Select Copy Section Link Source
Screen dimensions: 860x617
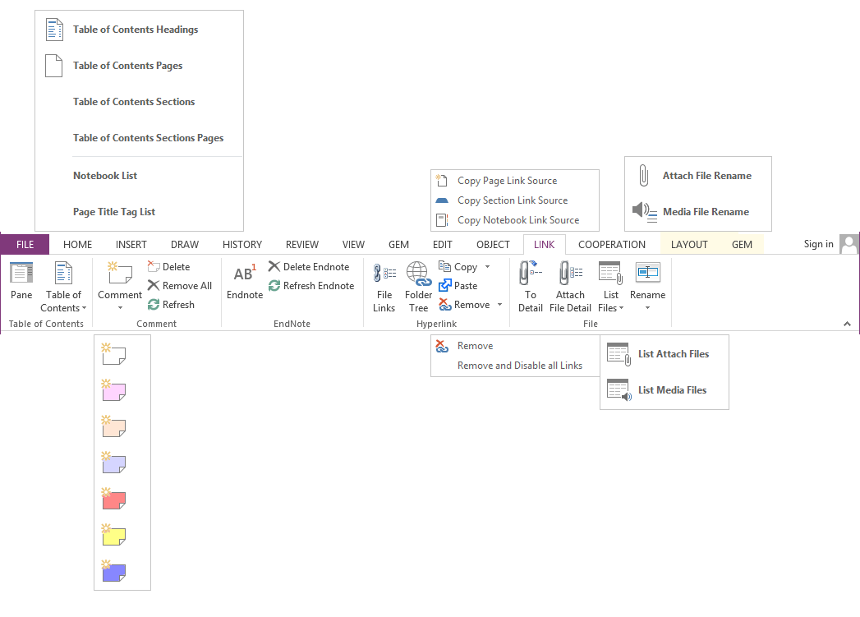click(514, 200)
